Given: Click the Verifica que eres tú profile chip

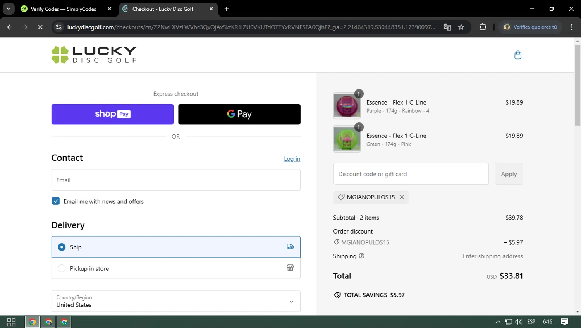Looking at the screenshot, I should (530, 27).
